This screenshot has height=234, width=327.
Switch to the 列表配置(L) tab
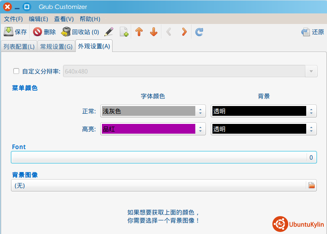[x=19, y=46]
